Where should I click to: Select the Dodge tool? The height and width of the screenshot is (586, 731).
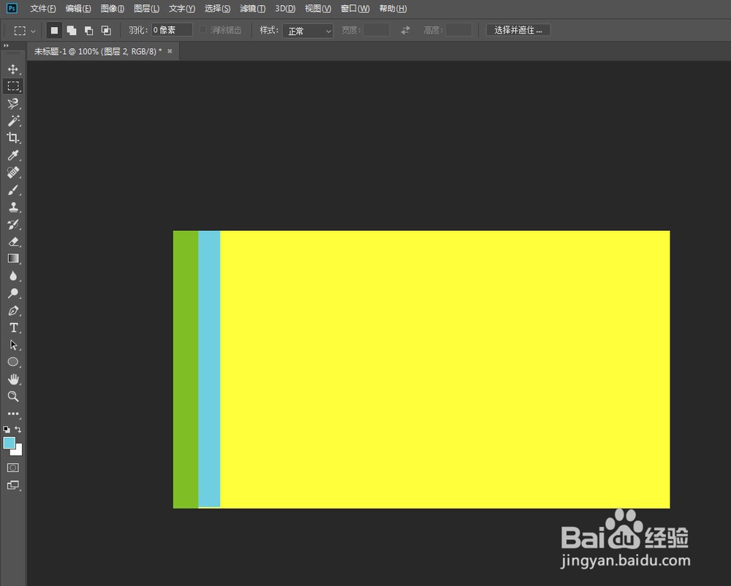13,293
